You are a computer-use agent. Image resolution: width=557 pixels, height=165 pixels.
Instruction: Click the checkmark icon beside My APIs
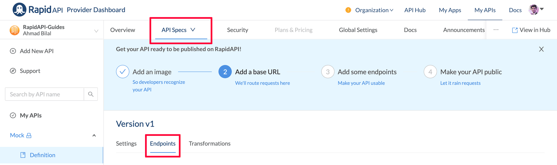(13, 116)
